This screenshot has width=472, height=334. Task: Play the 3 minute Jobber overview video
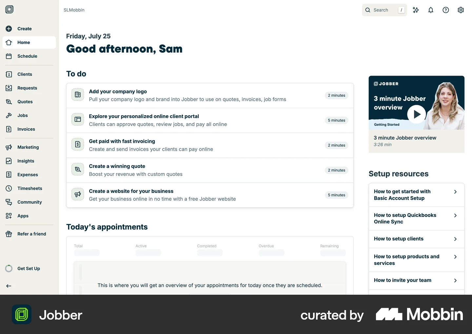coord(417,114)
